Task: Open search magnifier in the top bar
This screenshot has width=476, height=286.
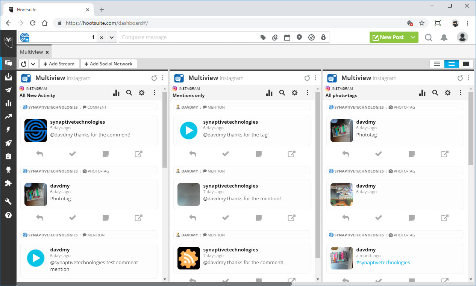Action: (x=428, y=37)
